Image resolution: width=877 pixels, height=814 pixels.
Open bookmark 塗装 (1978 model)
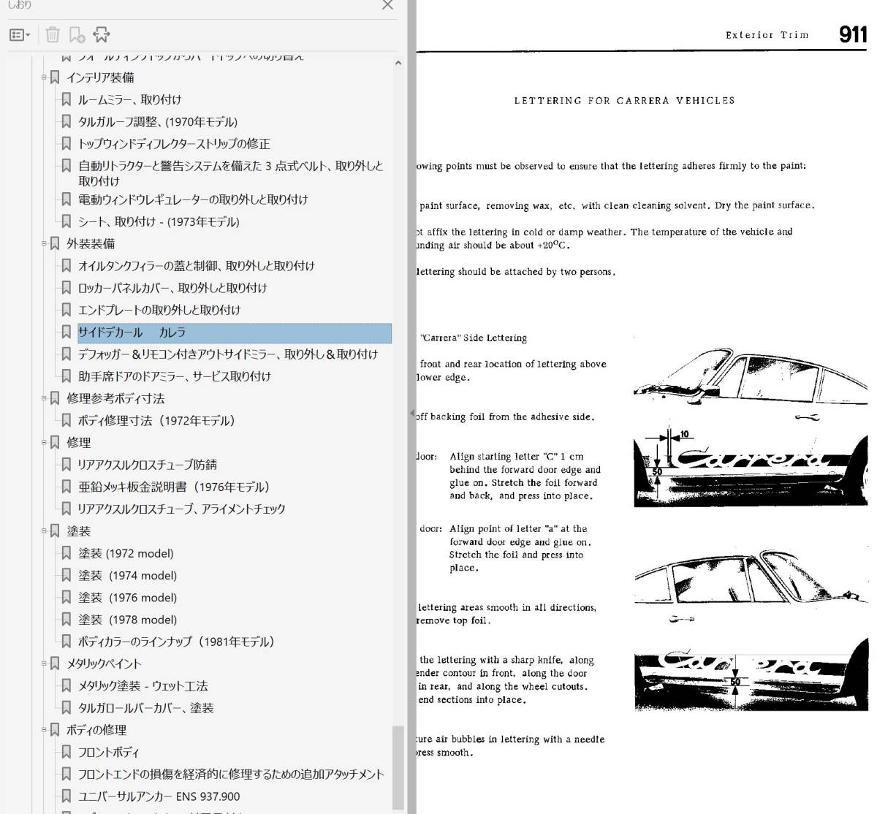pyautogui.click(x=127, y=620)
